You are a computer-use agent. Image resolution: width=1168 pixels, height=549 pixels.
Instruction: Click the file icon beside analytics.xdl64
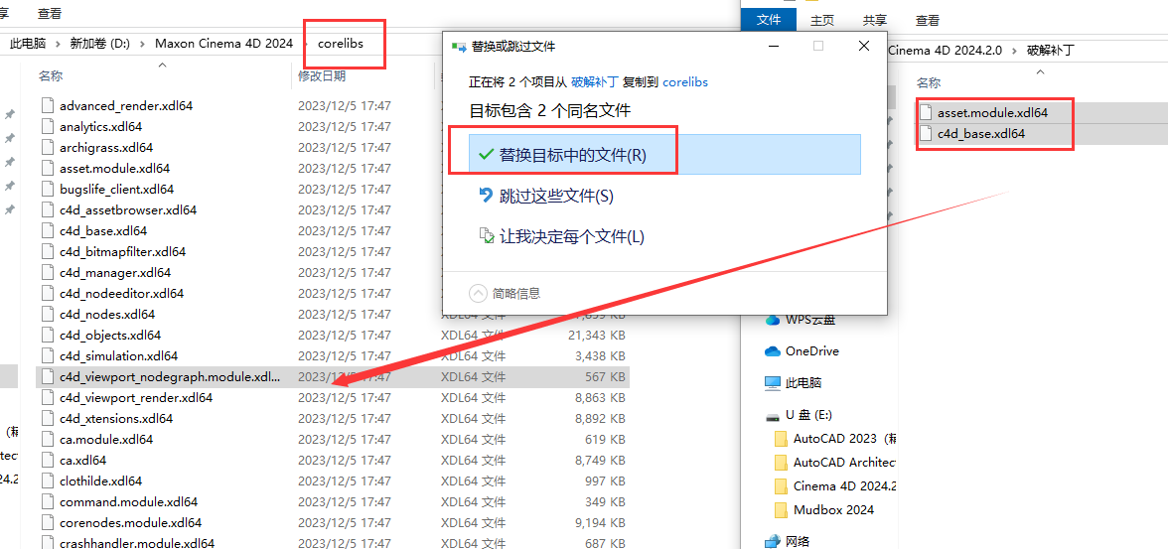47,127
